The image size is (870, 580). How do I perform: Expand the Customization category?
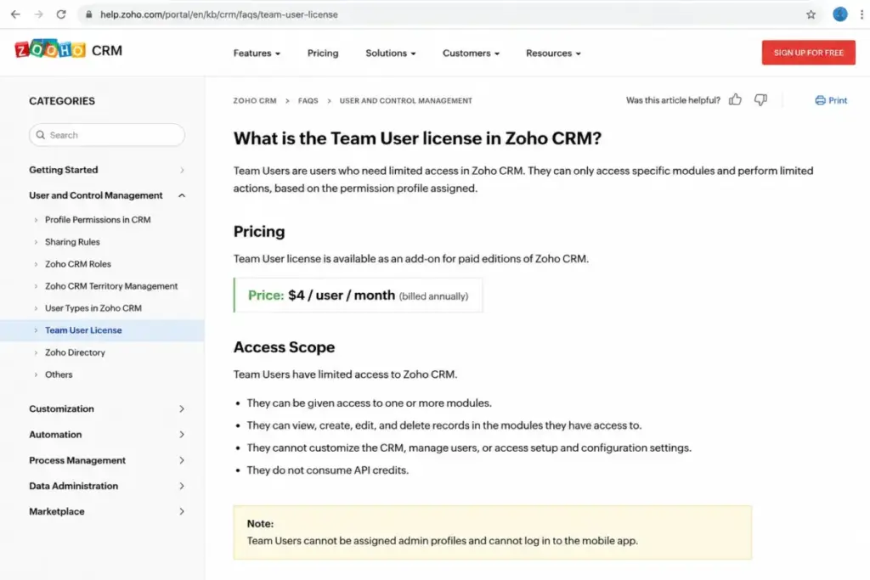pyautogui.click(x=106, y=408)
